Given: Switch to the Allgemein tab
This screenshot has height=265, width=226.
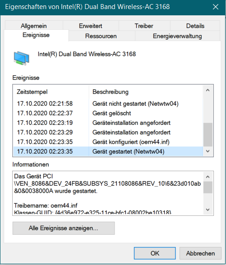Looking at the screenshot, I should (x=34, y=26).
